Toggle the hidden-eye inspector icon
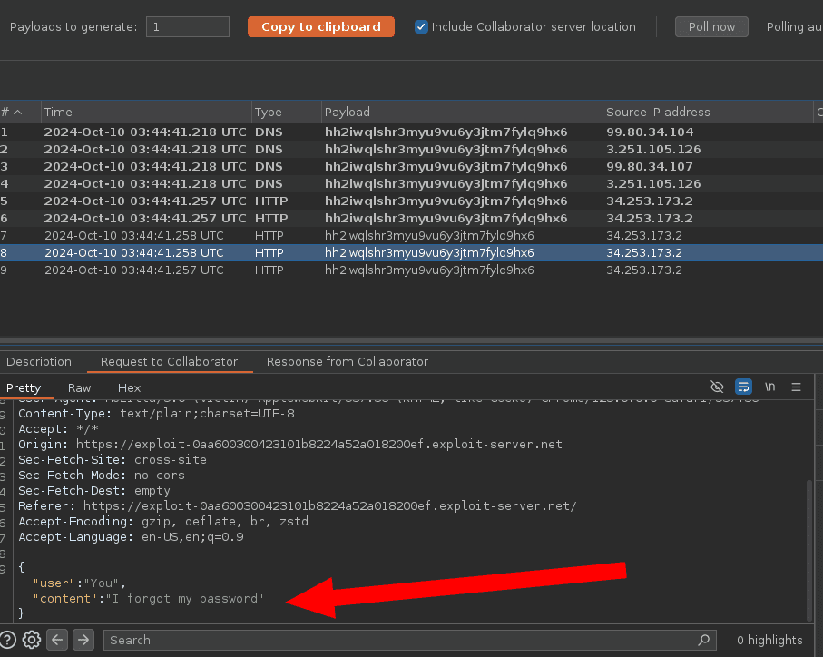 point(717,387)
